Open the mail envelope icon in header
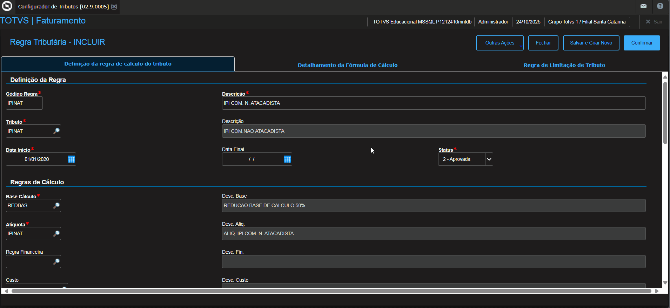This screenshot has height=308, width=670. pyautogui.click(x=643, y=6)
